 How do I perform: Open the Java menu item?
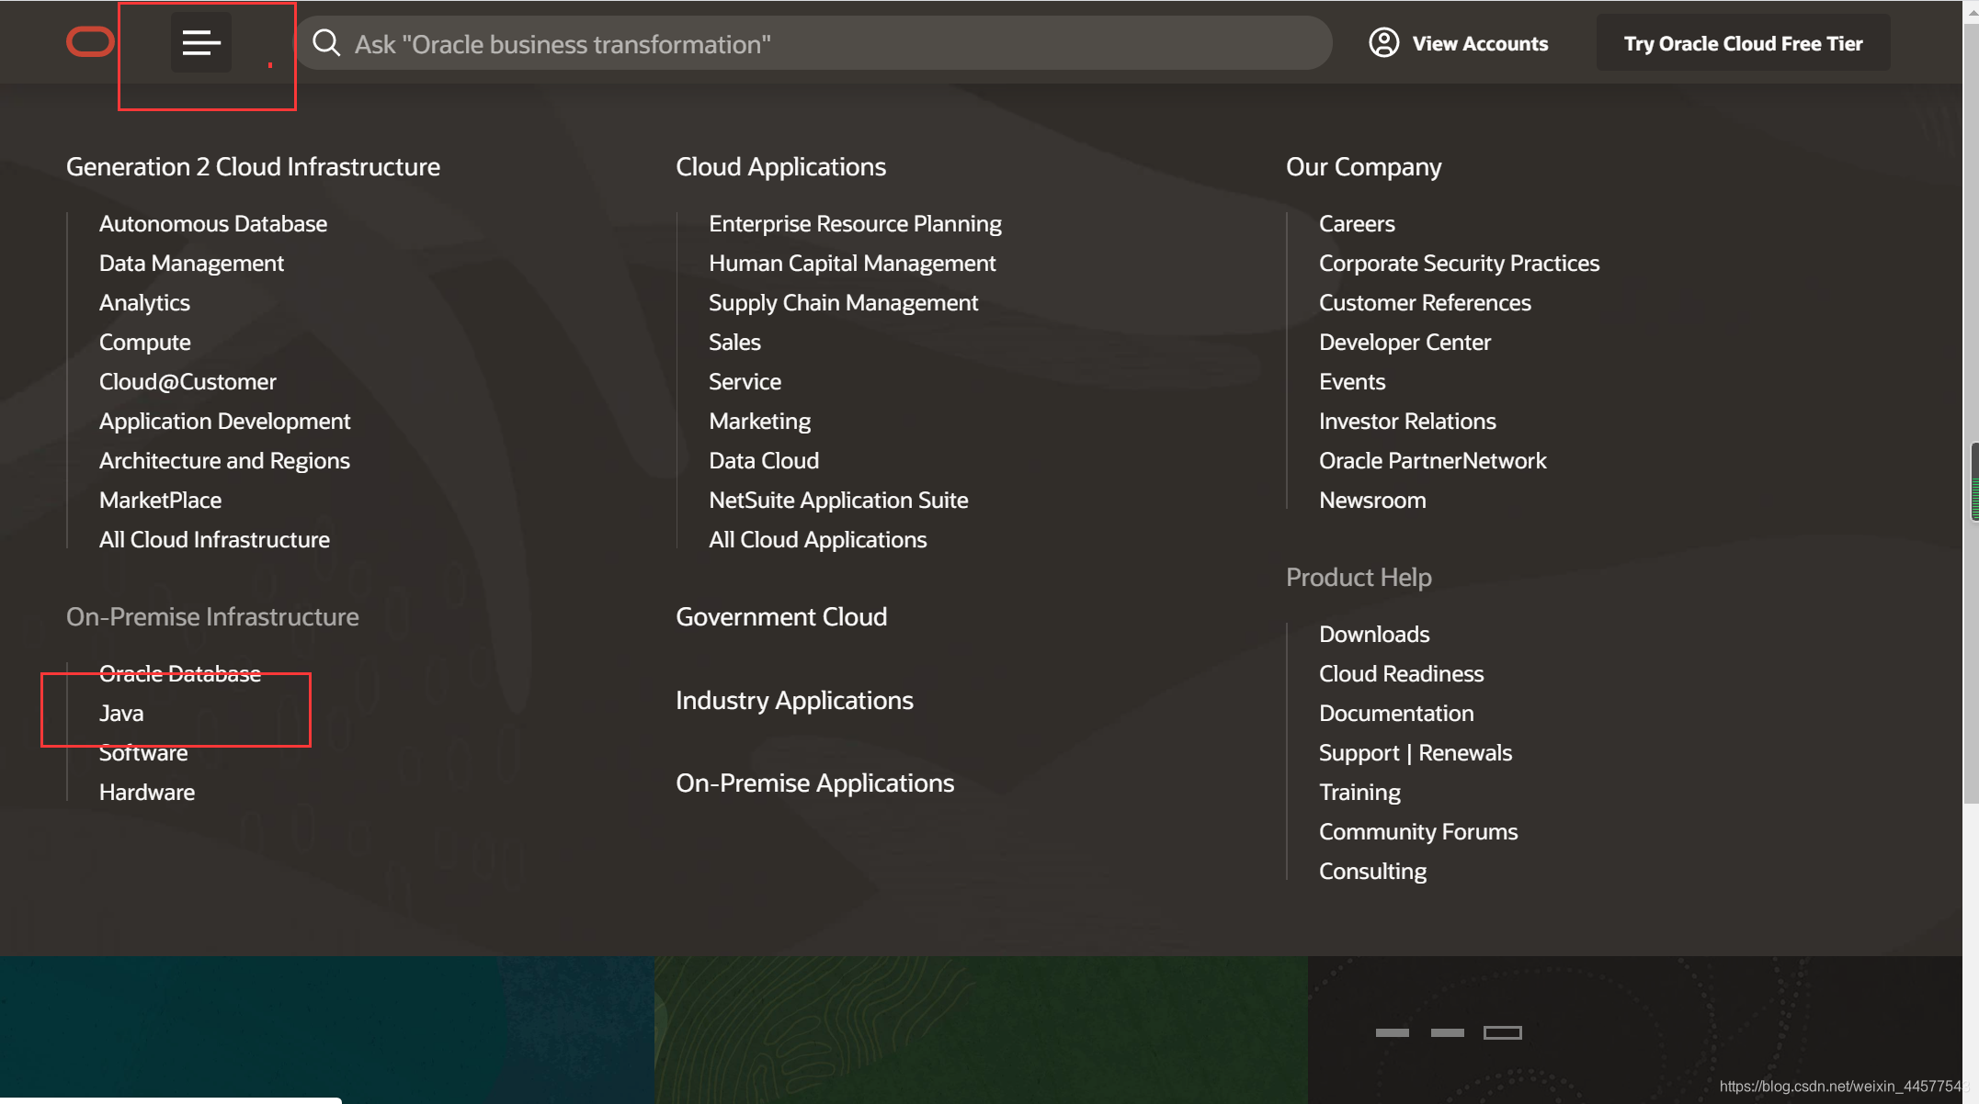[x=121, y=713]
